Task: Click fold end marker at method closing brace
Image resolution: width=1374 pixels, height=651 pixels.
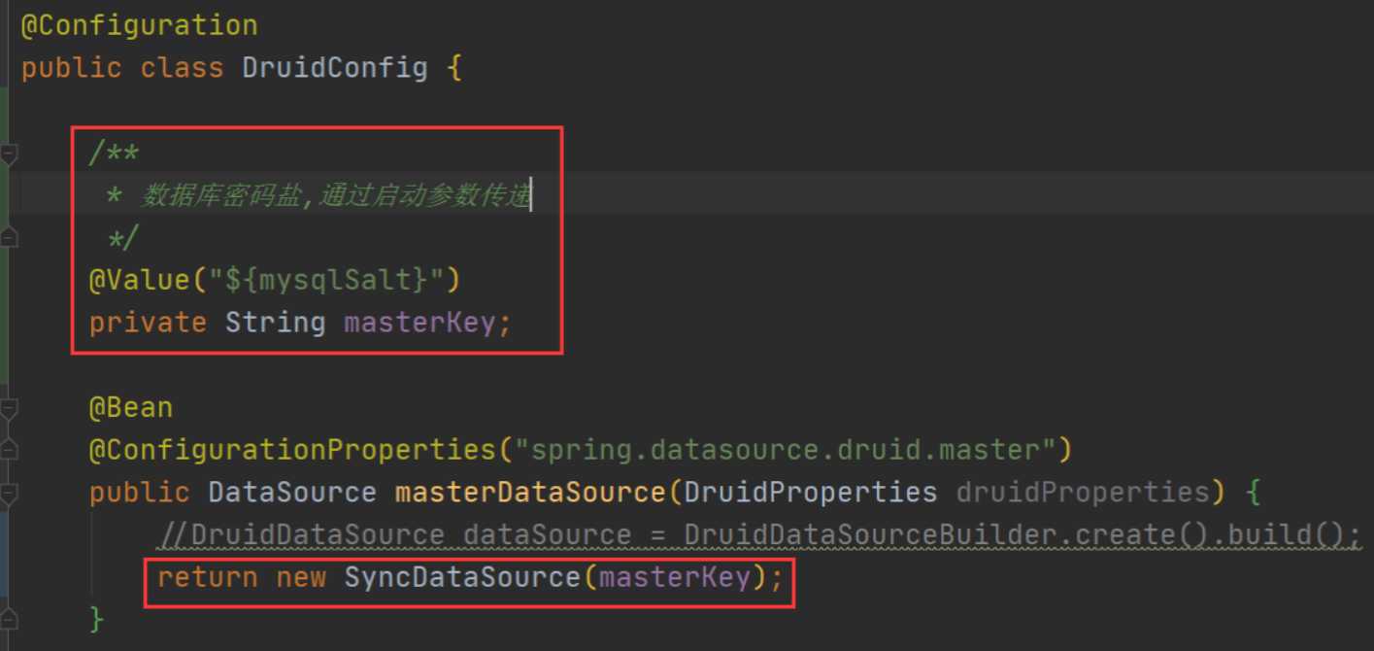Action: pyautogui.click(x=9, y=619)
